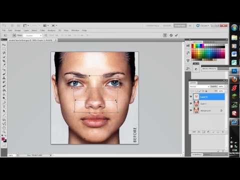Click Add layer mask icon
This screenshot has width=240, height=180.
click(203, 131)
